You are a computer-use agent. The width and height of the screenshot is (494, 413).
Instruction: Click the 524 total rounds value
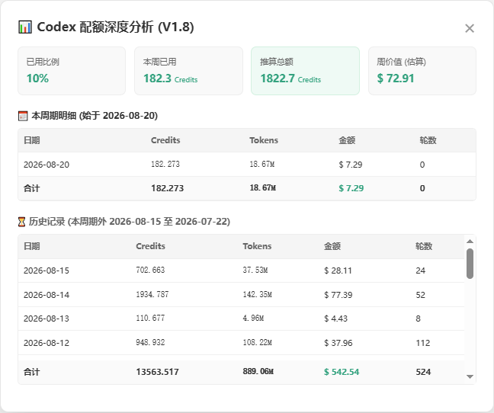click(423, 372)
